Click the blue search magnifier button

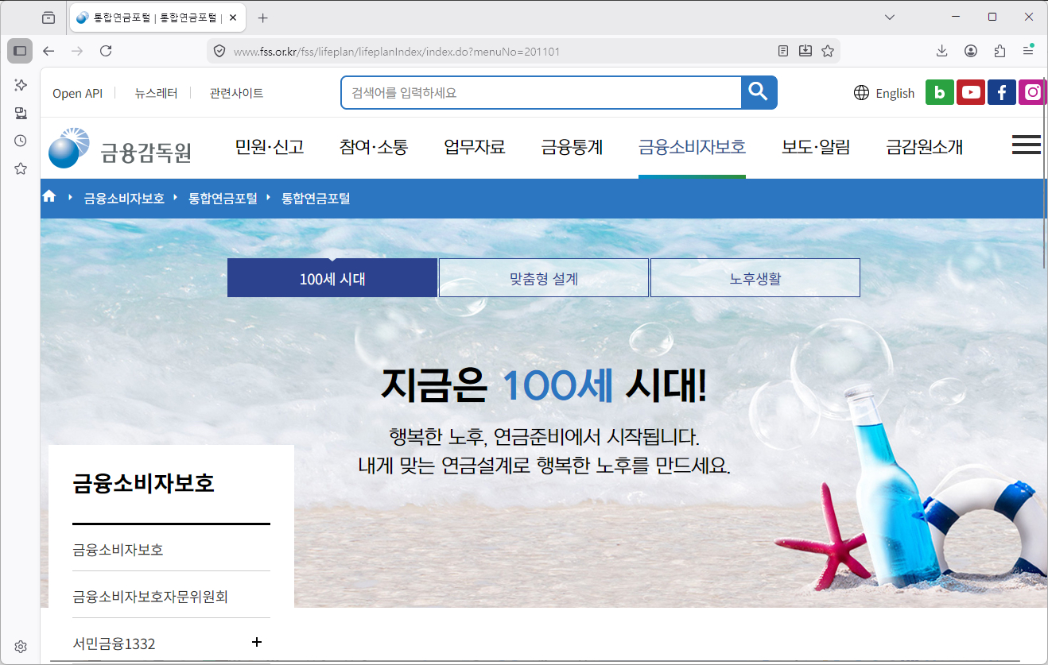pos(759,92)
